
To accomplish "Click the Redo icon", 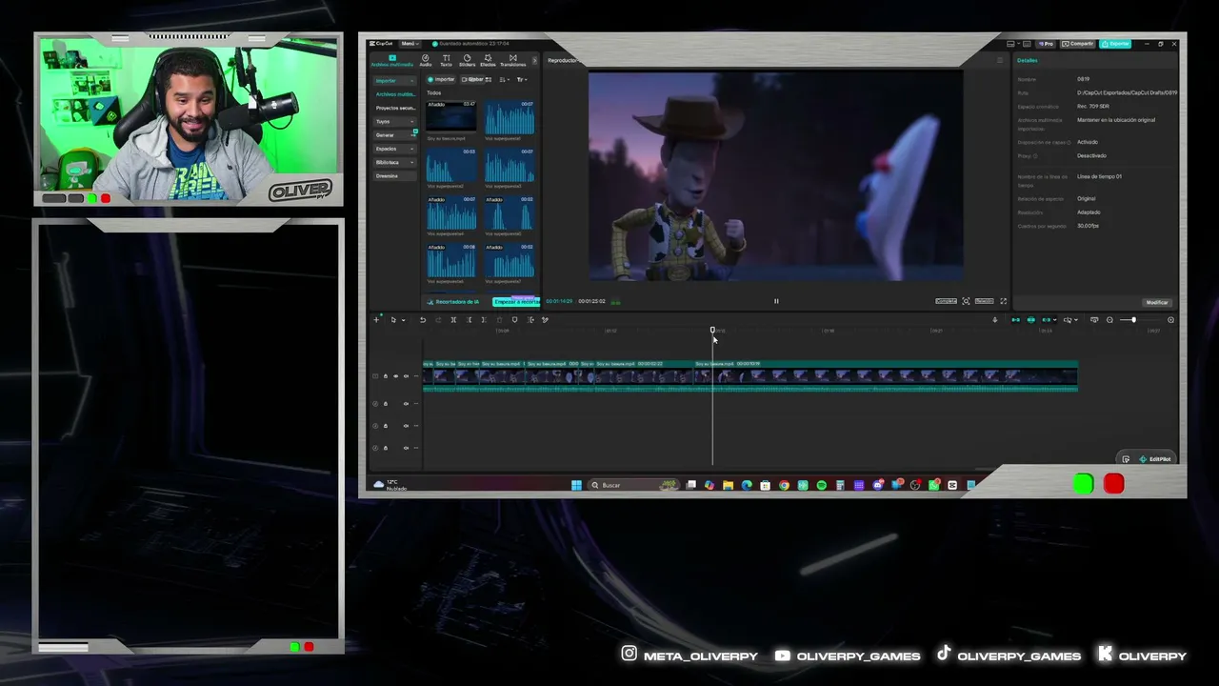I will pyautogui.click(x=438, y=320).
